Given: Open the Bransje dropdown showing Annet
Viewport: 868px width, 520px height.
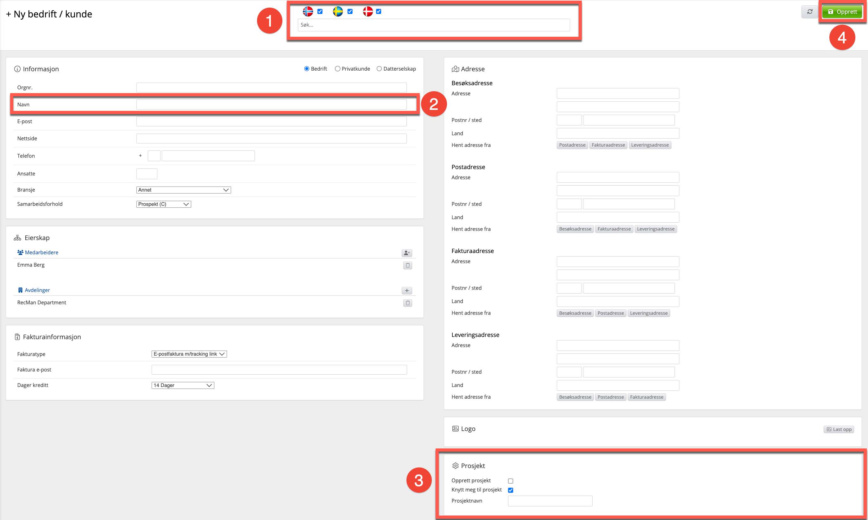Looking at the screenshot, I should [184, 190].
